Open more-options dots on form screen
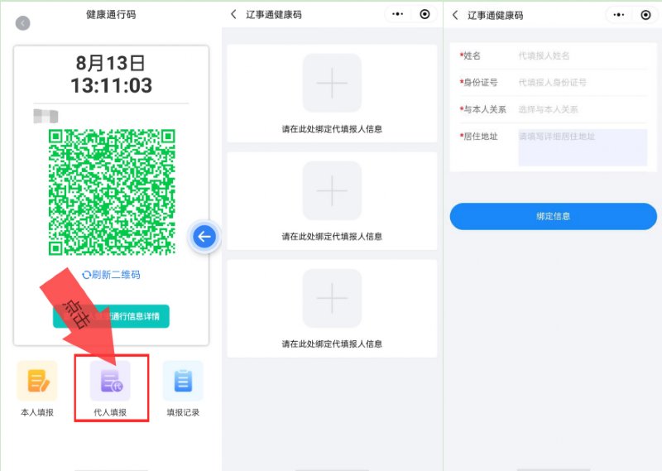Screen dimensions: 662x471 618,15
